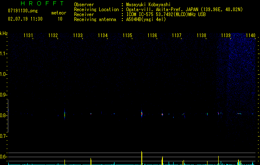Click the yellow power spike after 1133
260x165 pixels.
pyautogui.click(x=91, y=161)
